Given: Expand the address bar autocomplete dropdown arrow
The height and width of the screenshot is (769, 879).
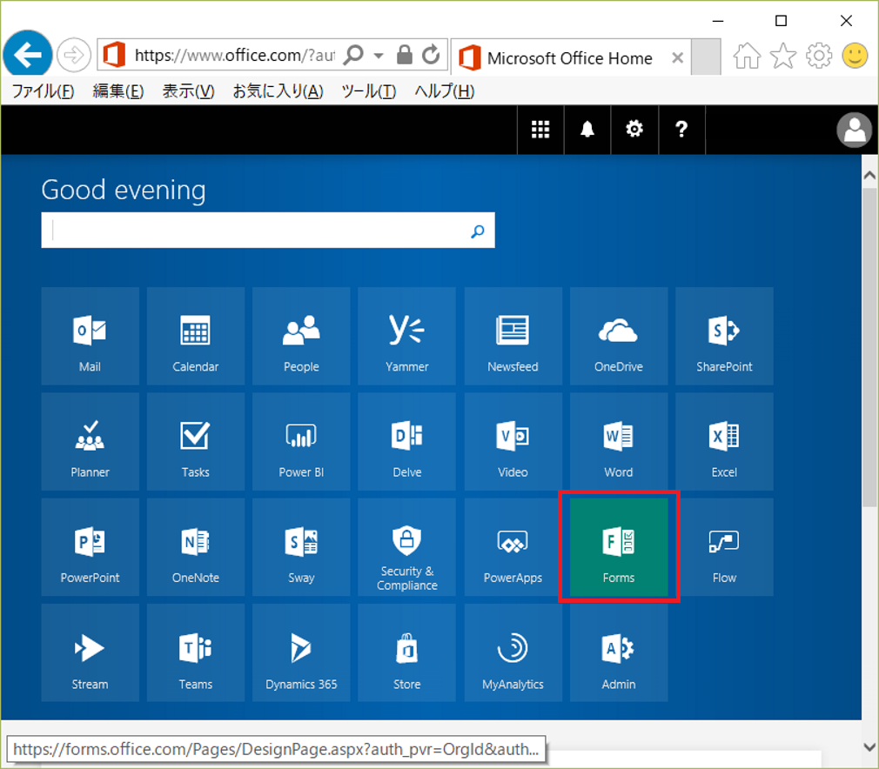Looking at the screenshot, I should pos(379,56).
